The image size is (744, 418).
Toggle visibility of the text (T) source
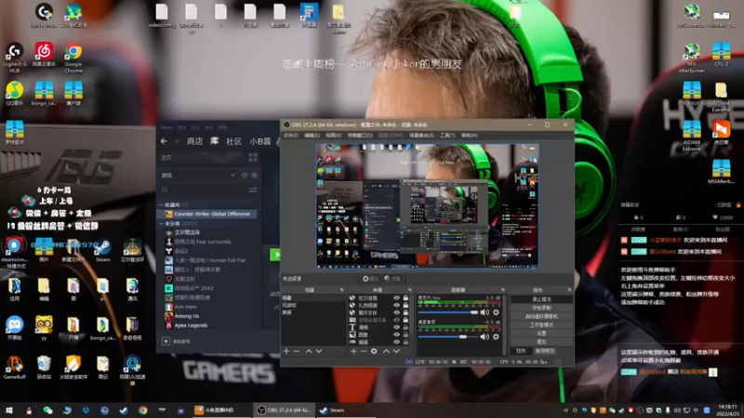[x=396, y=327]
